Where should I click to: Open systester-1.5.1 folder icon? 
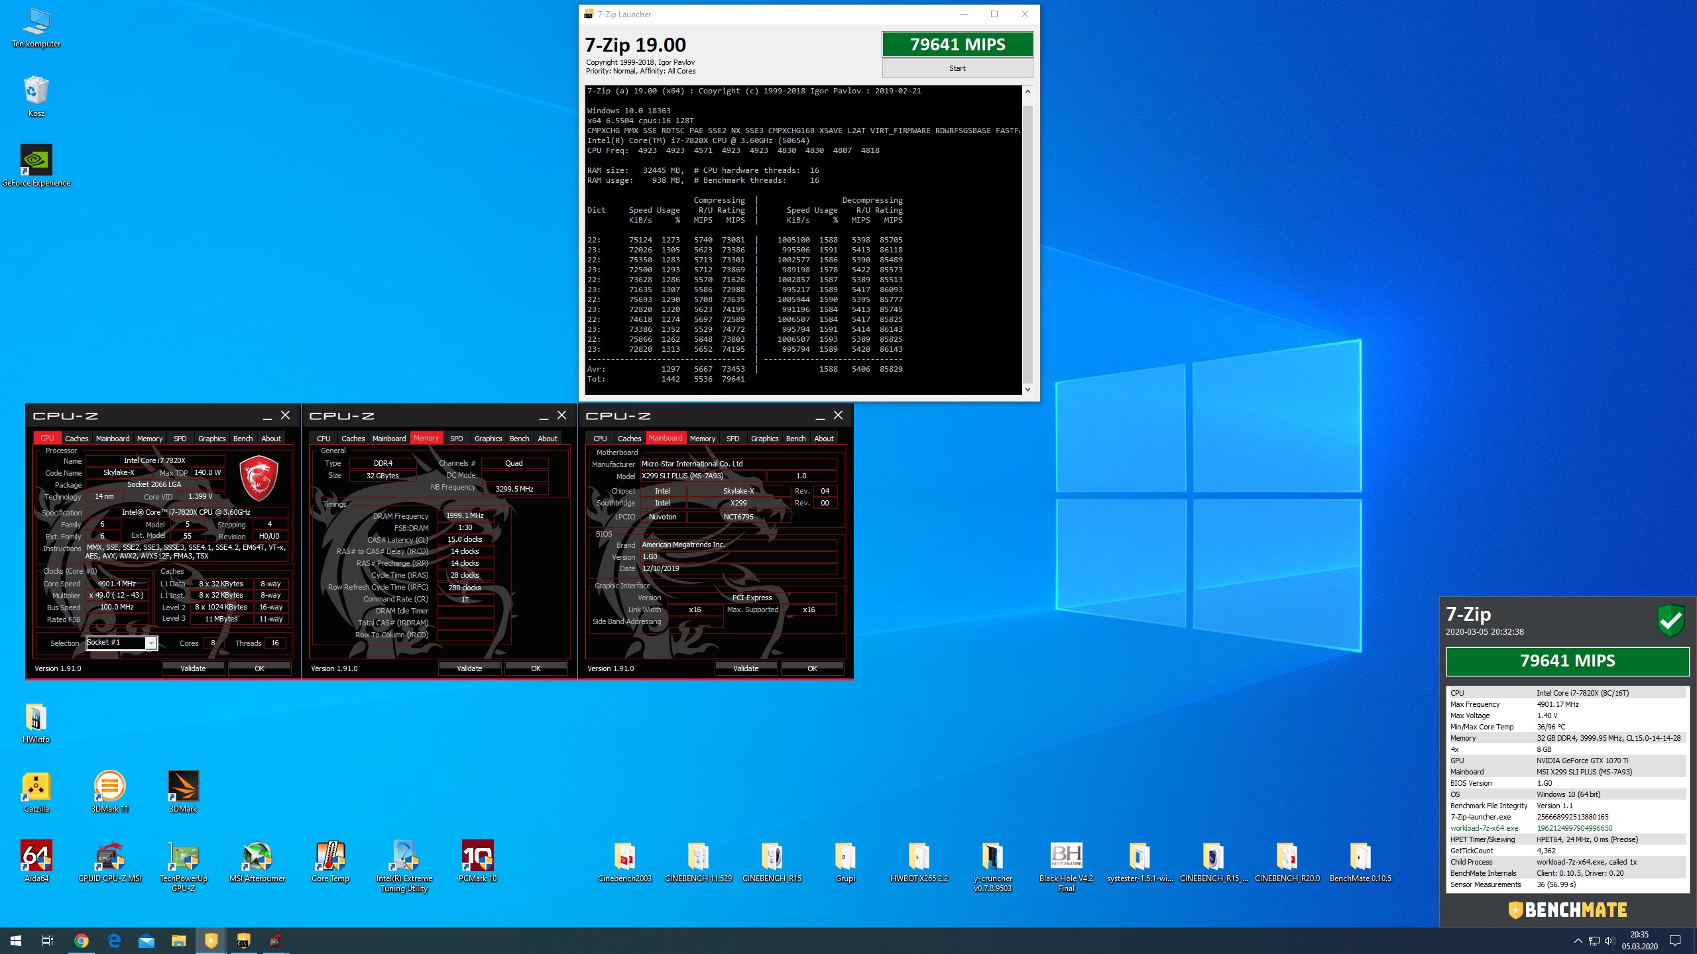(x=1140, y=861)
